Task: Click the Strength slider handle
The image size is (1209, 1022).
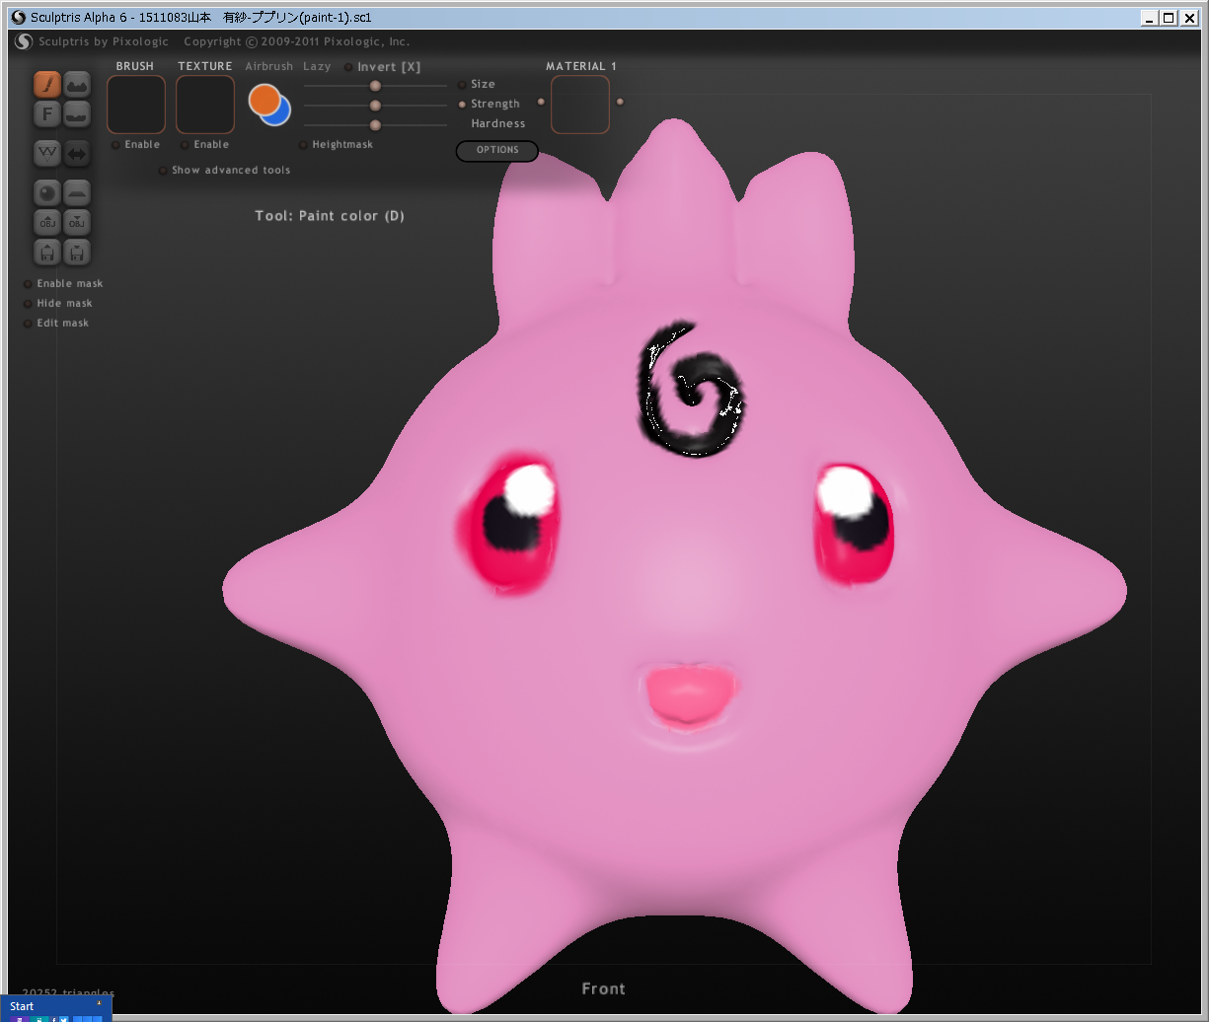Action: 375,106
